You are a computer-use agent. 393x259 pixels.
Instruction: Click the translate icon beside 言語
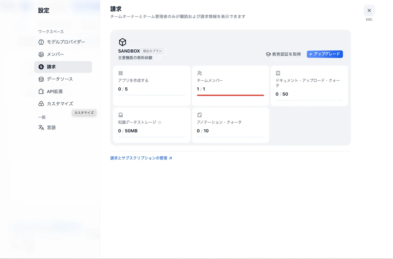41,128
